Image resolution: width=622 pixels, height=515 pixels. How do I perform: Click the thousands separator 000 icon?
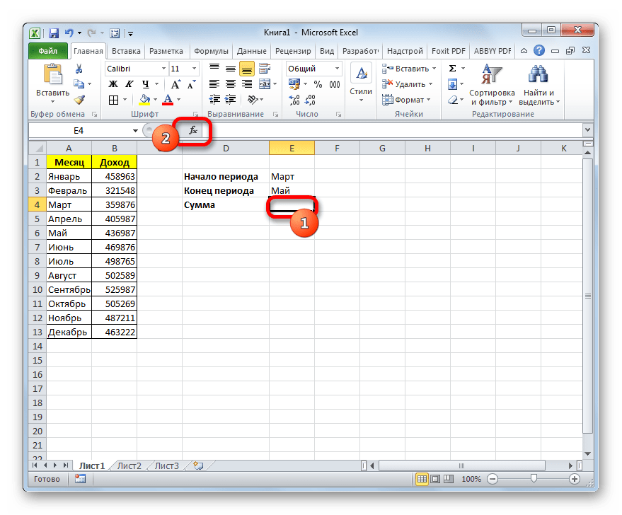coord(335,84)
